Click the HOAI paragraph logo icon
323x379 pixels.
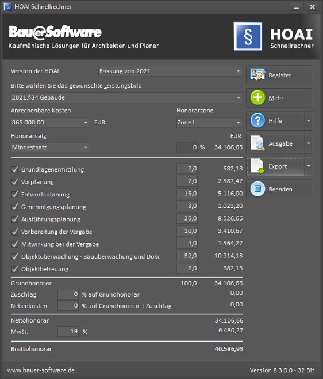click(x=248, y=36)
